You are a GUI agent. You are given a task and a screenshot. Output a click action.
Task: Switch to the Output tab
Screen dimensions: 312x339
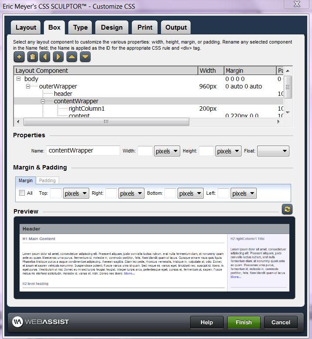[x=176, y=27]
